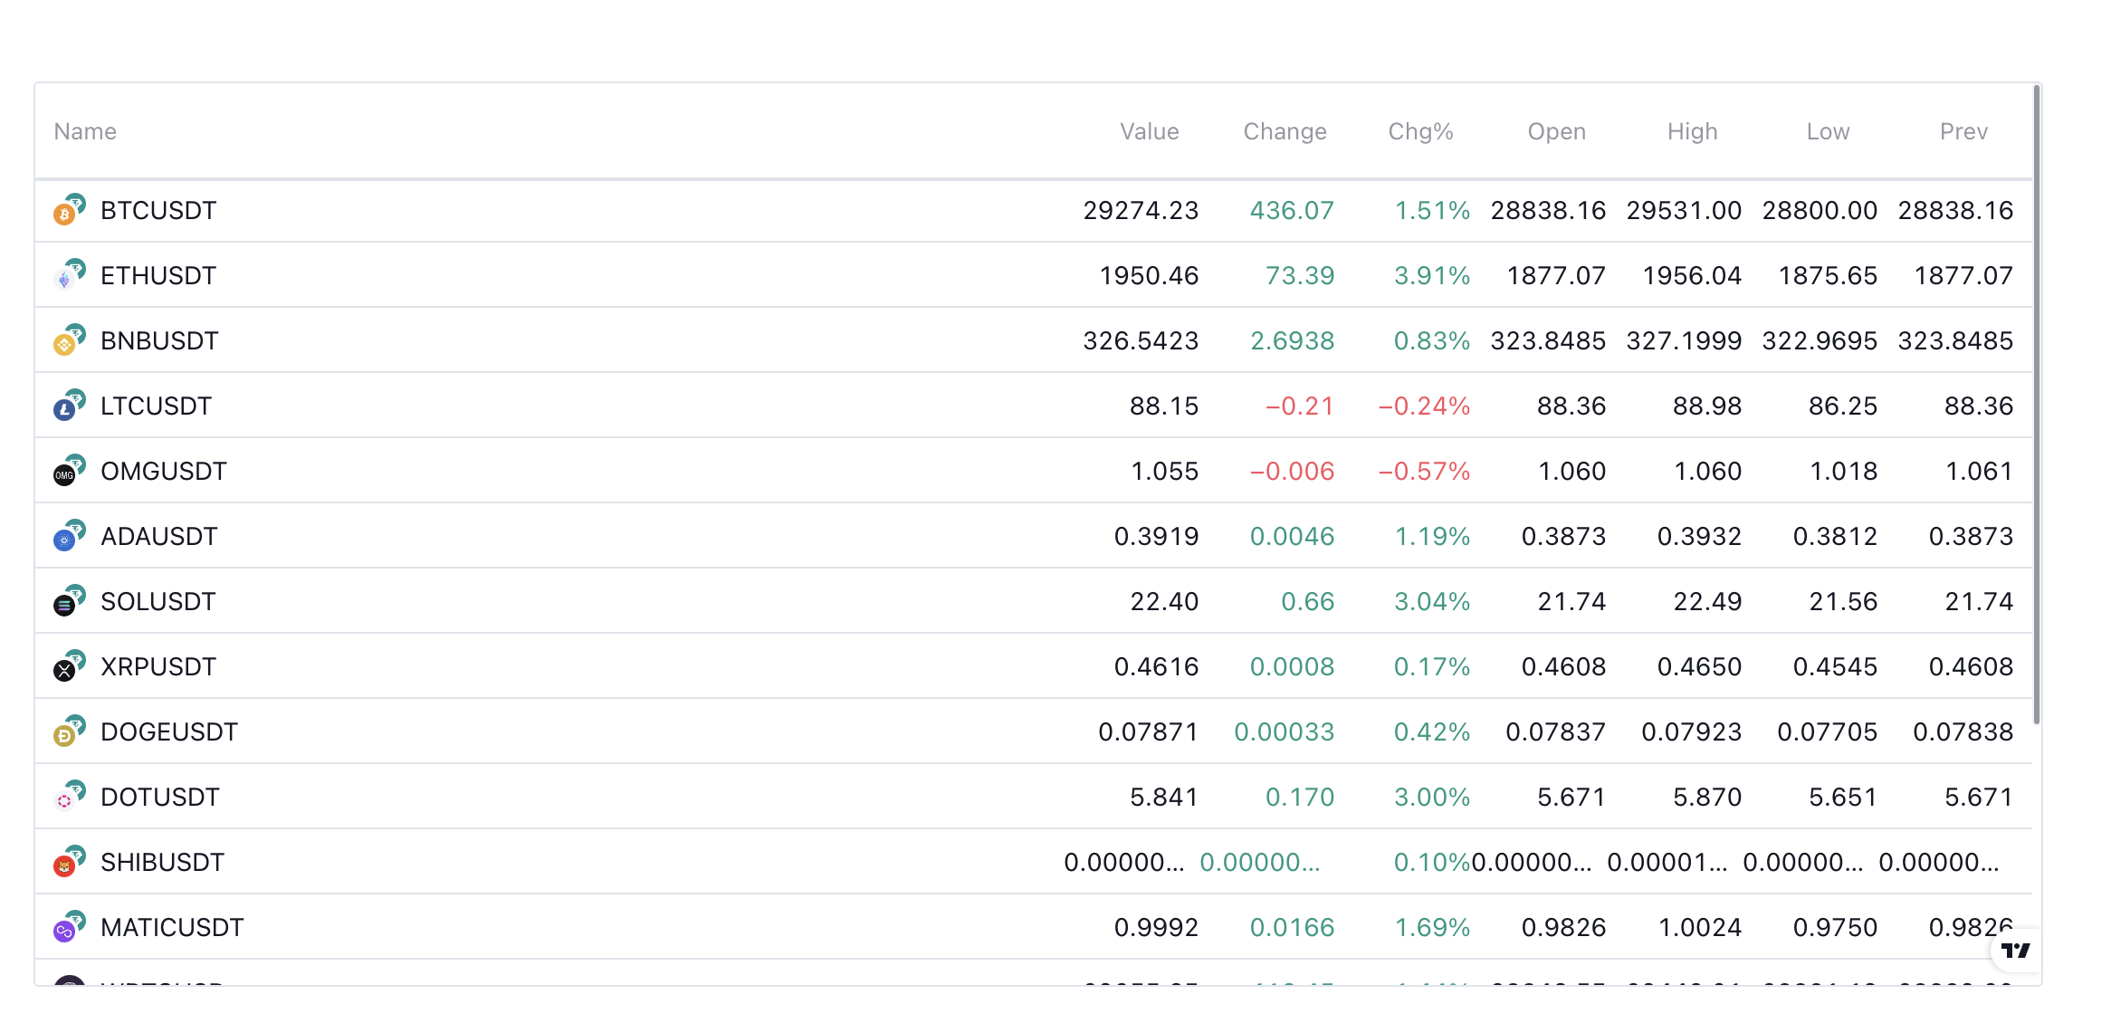Viewport: 2111px width, 1023px height.
Task: Sort by the Change column header
Action: [1285, 131]
